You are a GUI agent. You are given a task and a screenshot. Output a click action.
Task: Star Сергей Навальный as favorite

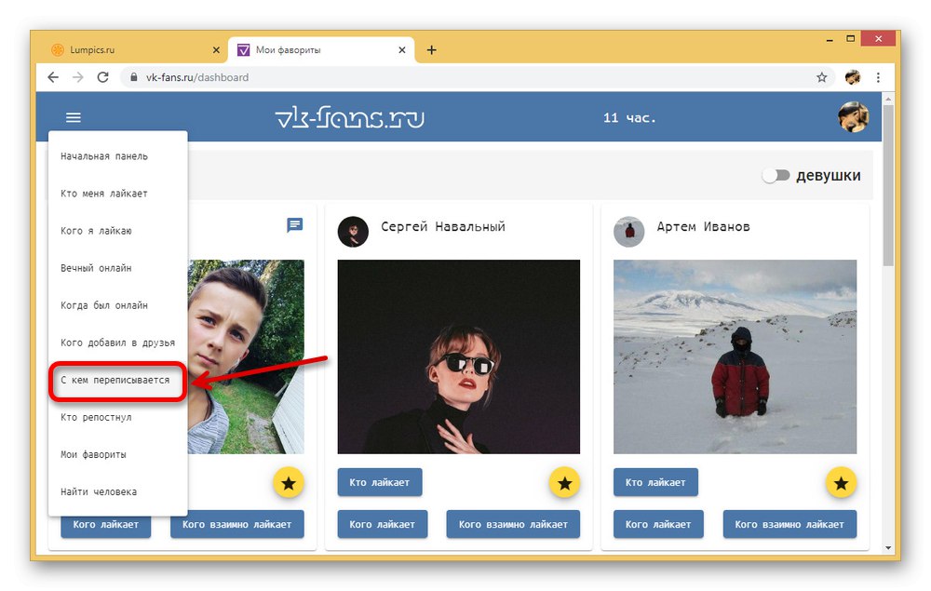coord(565,483)
